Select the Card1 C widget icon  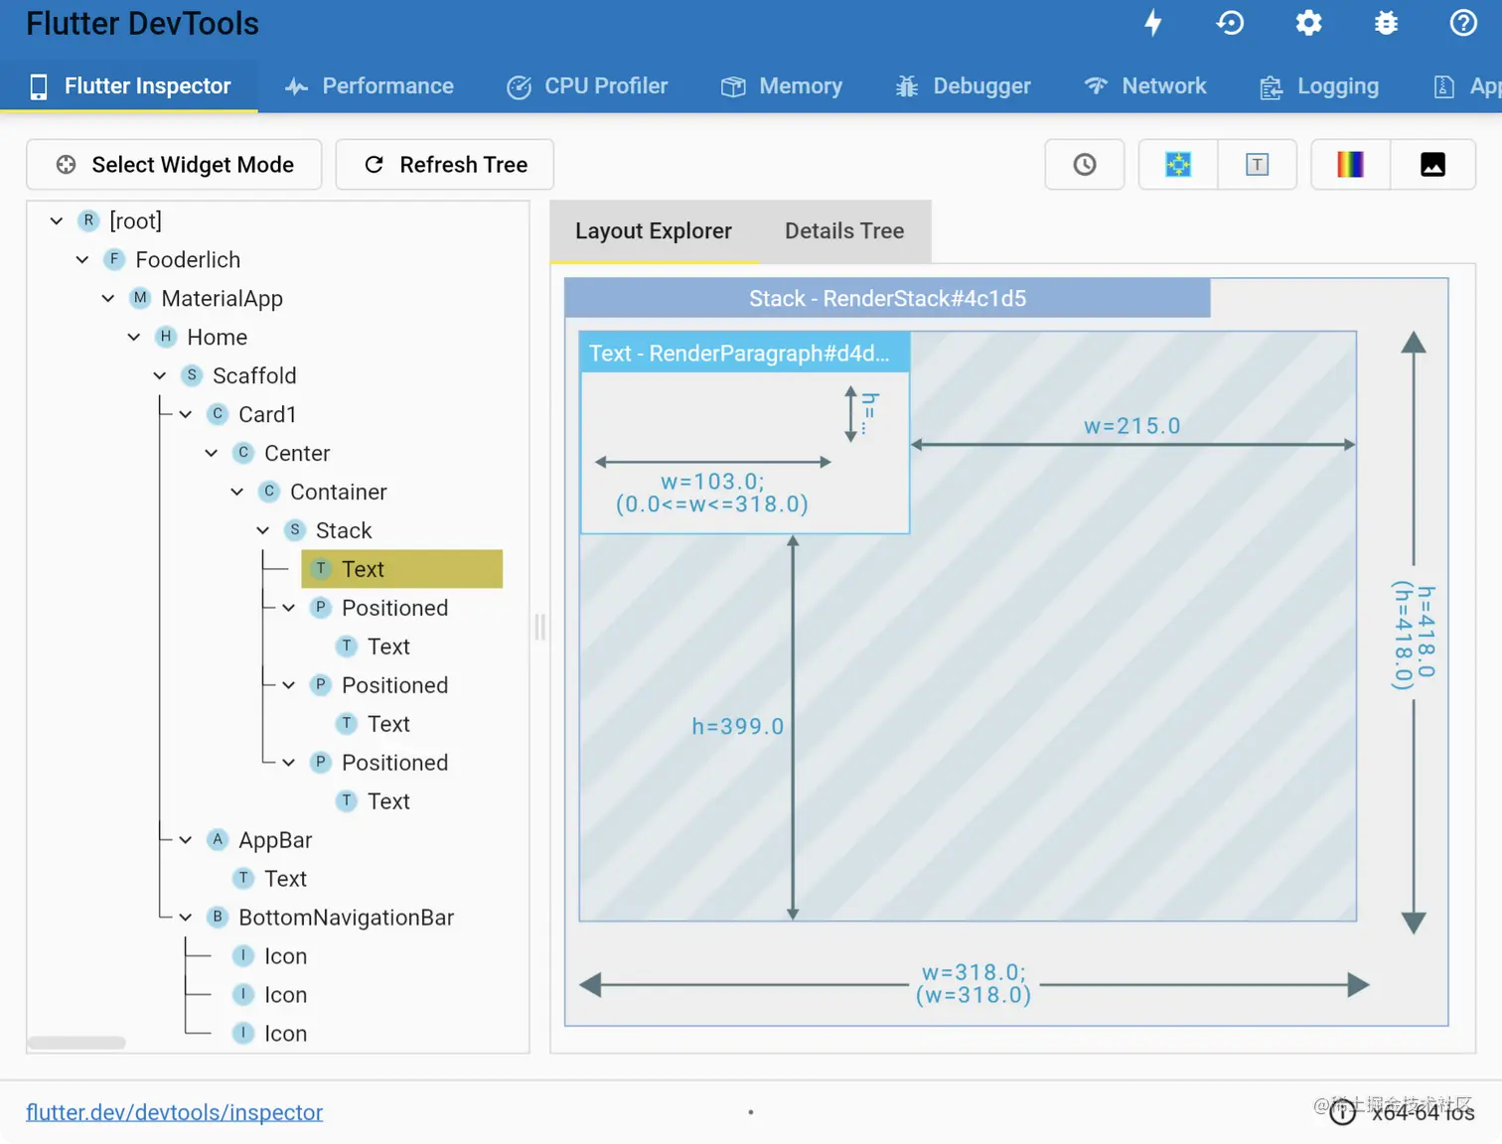218,414
